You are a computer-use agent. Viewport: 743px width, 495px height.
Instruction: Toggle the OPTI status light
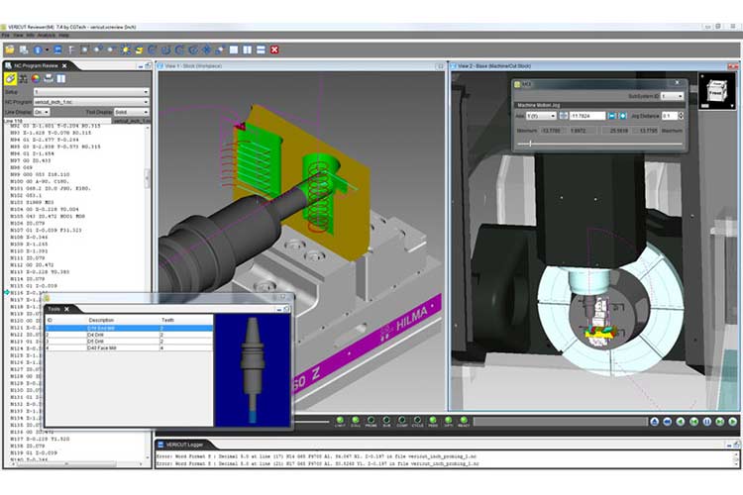click(x=448, y=420)
